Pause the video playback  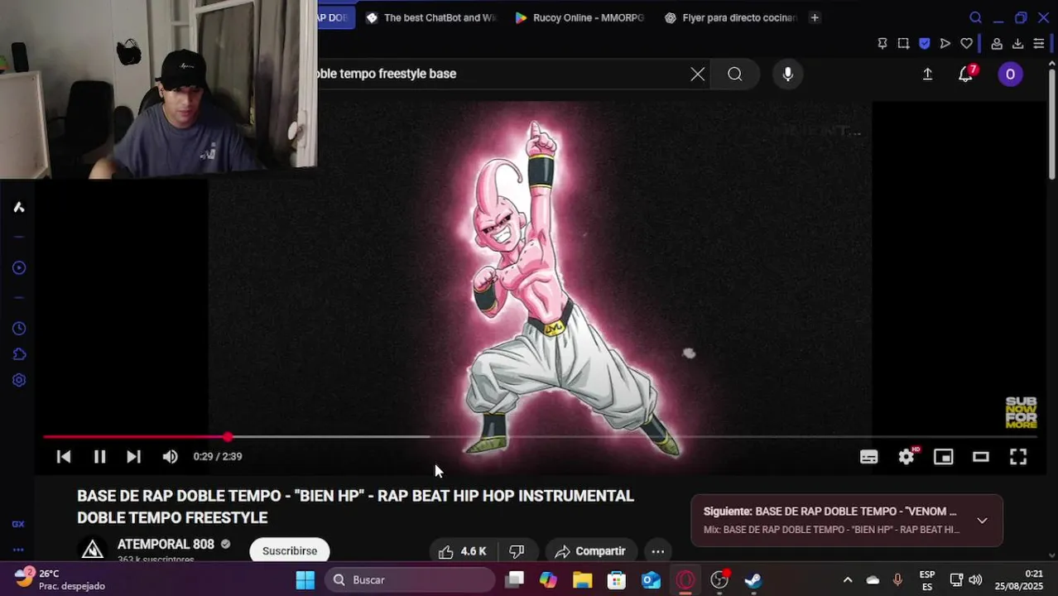click(99, 456)
